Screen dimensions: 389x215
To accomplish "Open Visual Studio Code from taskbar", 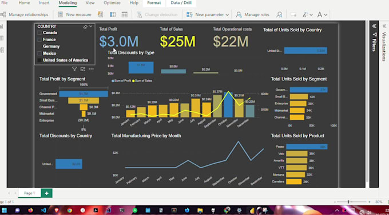I will pyautogui.click(x=43, y=210).
